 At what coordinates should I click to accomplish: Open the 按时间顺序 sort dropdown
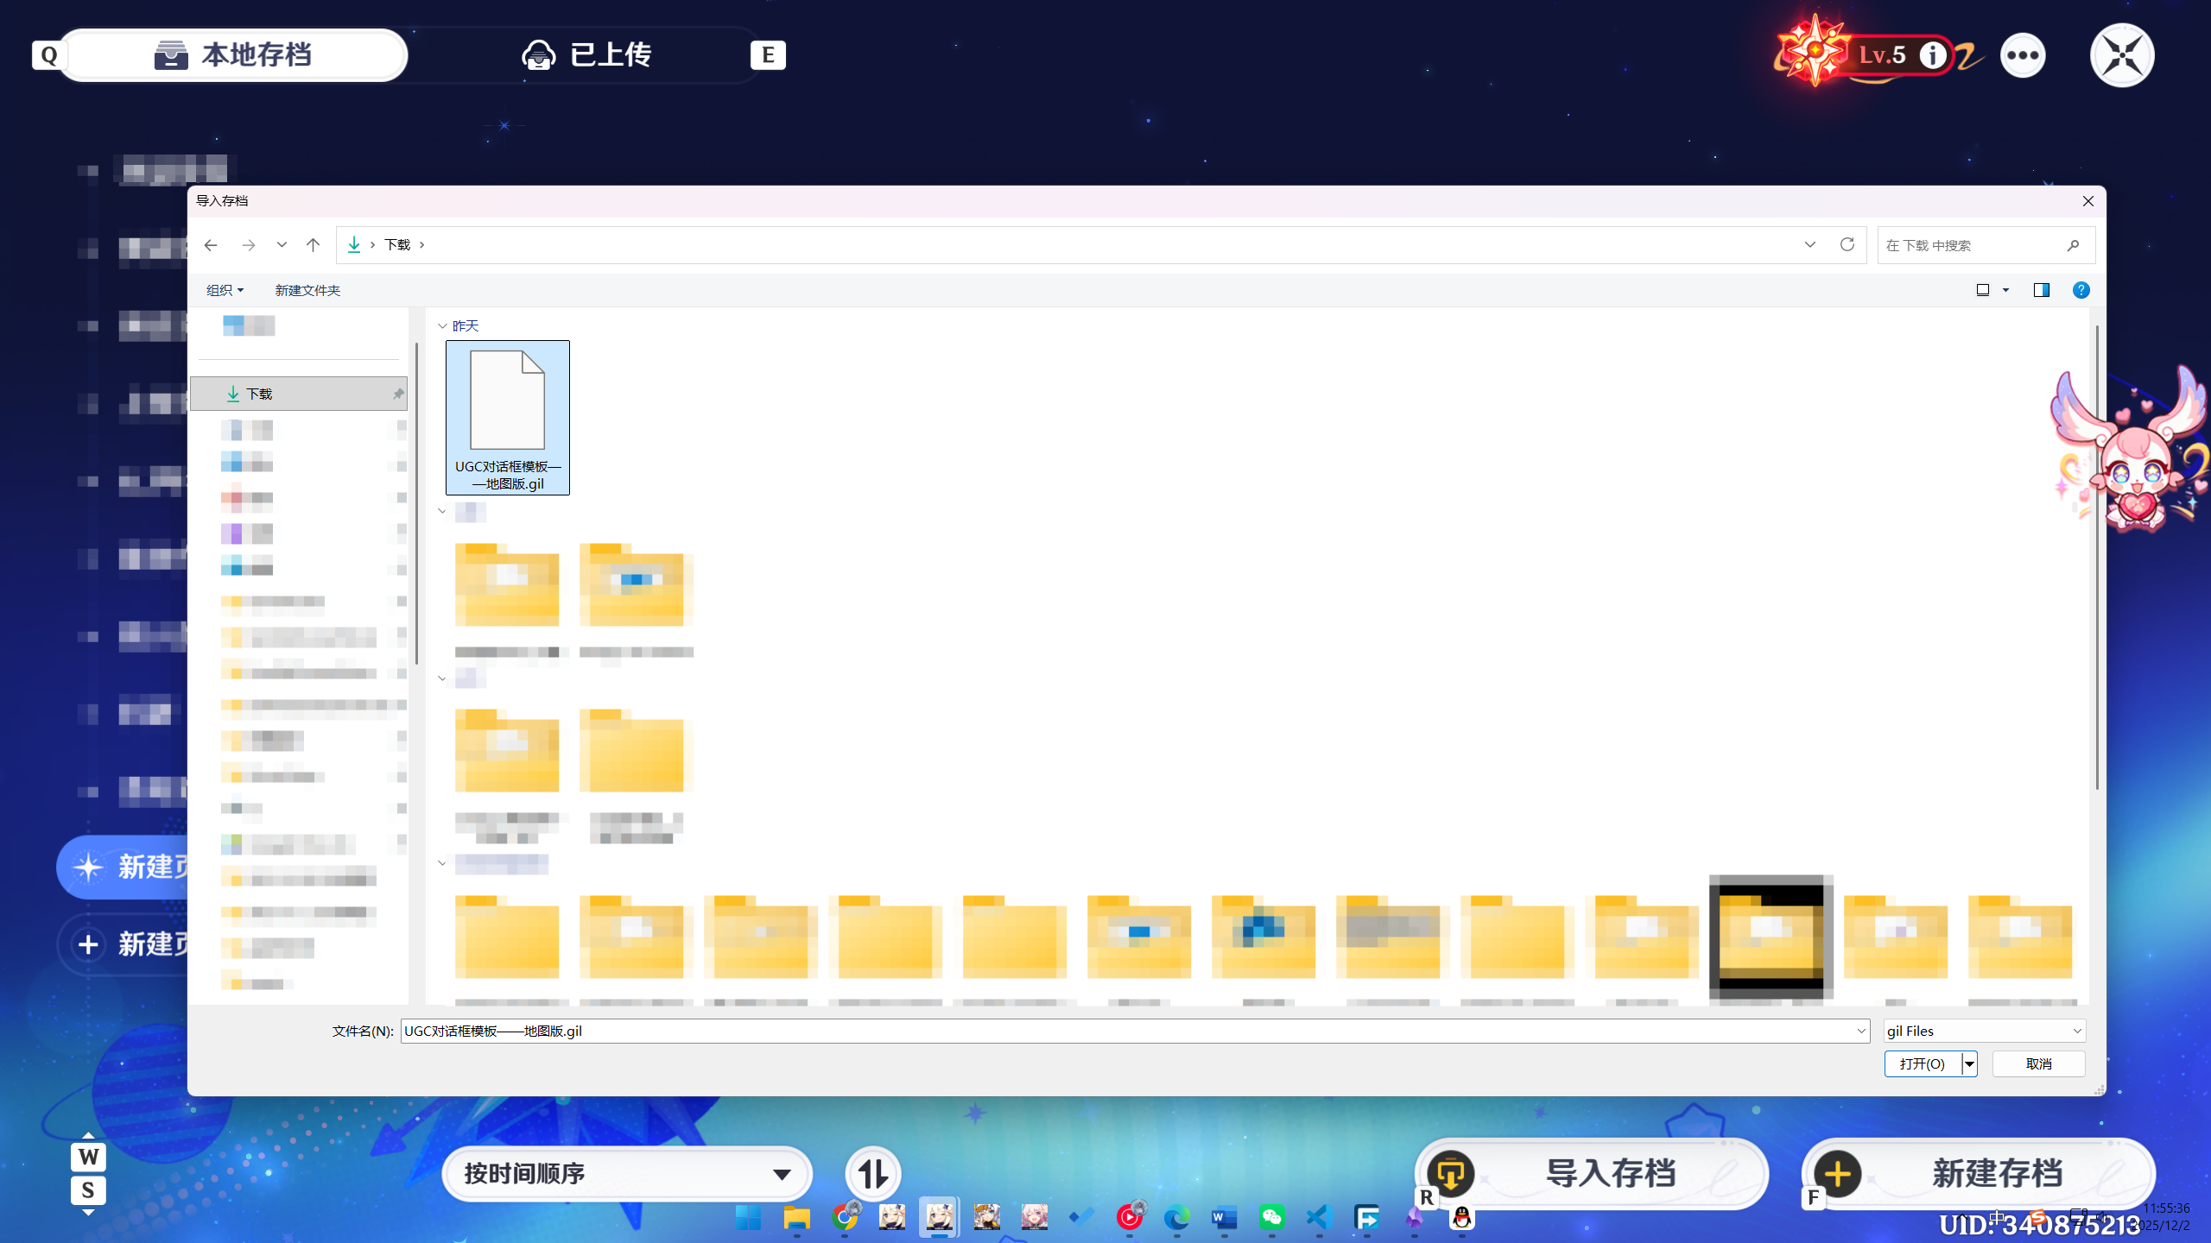626,1174
